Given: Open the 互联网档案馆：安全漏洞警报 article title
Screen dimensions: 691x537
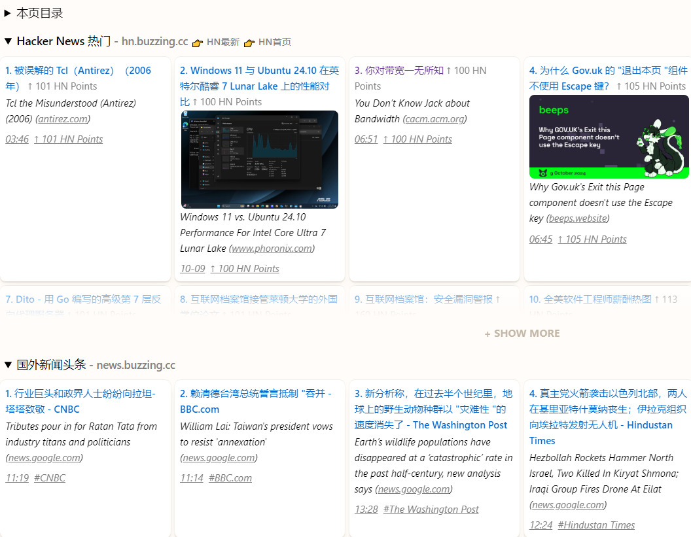Looking at the screenshot, I should 423,300.
